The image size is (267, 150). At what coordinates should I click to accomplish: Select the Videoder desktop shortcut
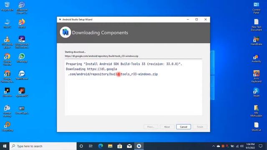7,92
